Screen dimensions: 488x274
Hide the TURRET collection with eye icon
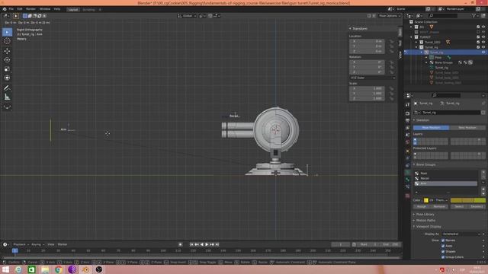(x=483, y=37)
